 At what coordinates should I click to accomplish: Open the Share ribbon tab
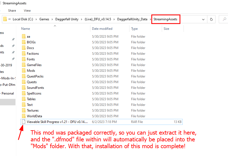click(12, 11)
